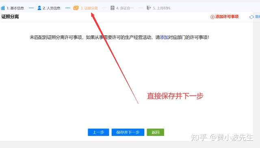Viewport: 260px width, 148px height.
Task: Follow the blue 添加 link in the message
Action: click(x=164, y=37)
